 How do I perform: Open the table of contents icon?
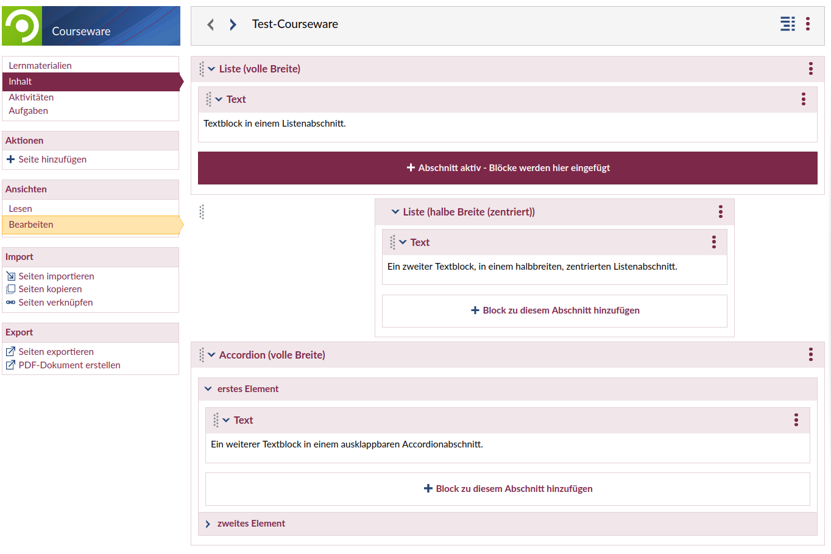click(788, 24)
